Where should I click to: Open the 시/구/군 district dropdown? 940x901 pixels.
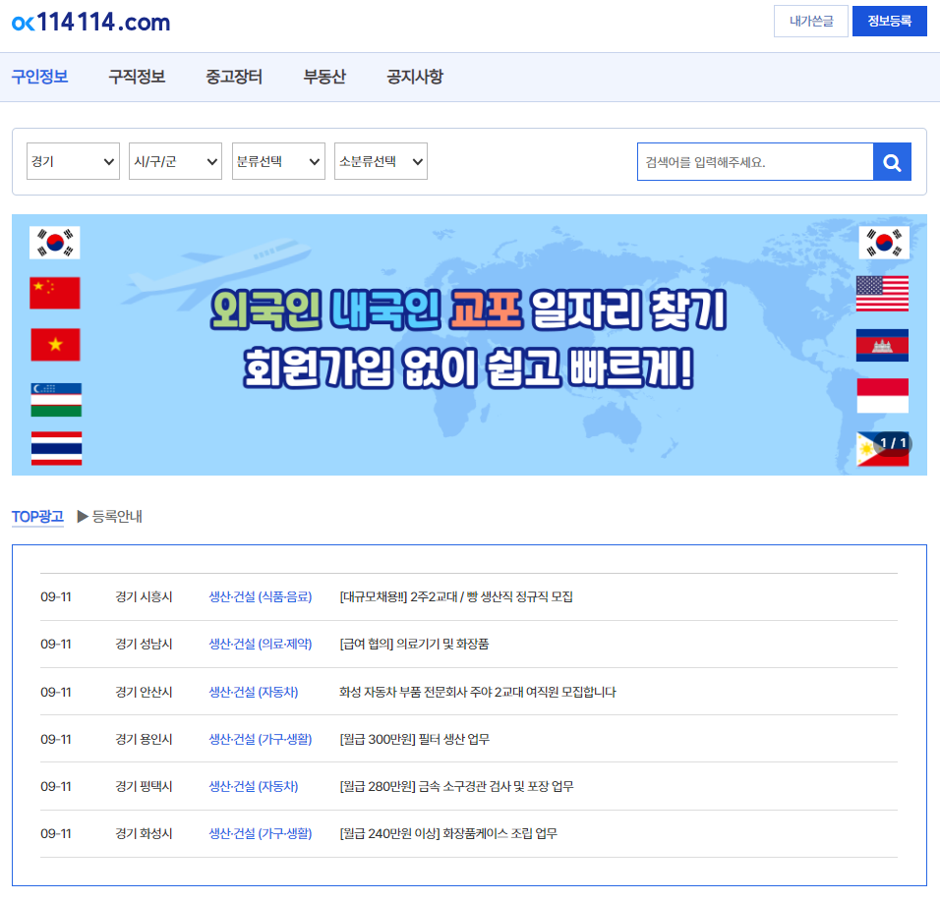point(175,161)
